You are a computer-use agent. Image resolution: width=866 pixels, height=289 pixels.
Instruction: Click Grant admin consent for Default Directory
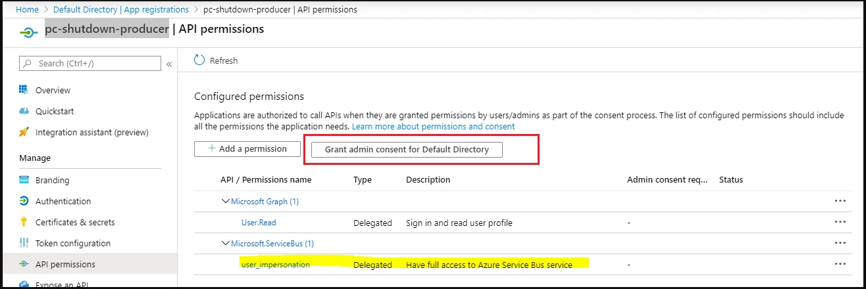[x=407, y=149]
